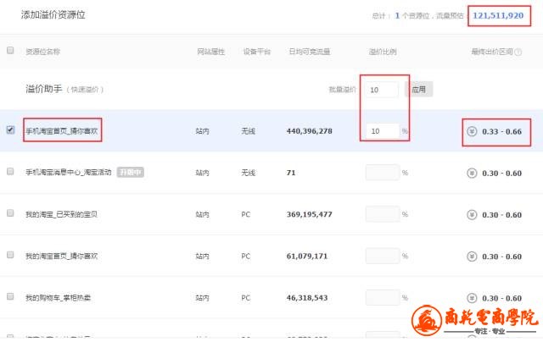Click the yen icon in 我的淘宝_已买到的宝贝 row
Image resolution: width=543 pixels, height=342 pixels.
pos(472,214)
